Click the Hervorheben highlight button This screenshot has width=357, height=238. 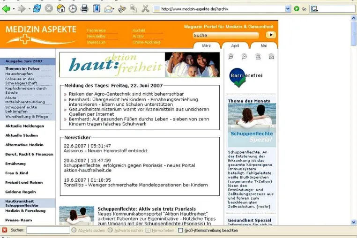pyautogui.click(x=160, y=230)
